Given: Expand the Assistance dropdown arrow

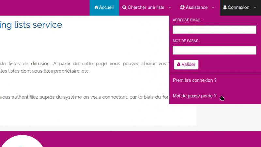Looking at the screenshot, I should 213,8.
